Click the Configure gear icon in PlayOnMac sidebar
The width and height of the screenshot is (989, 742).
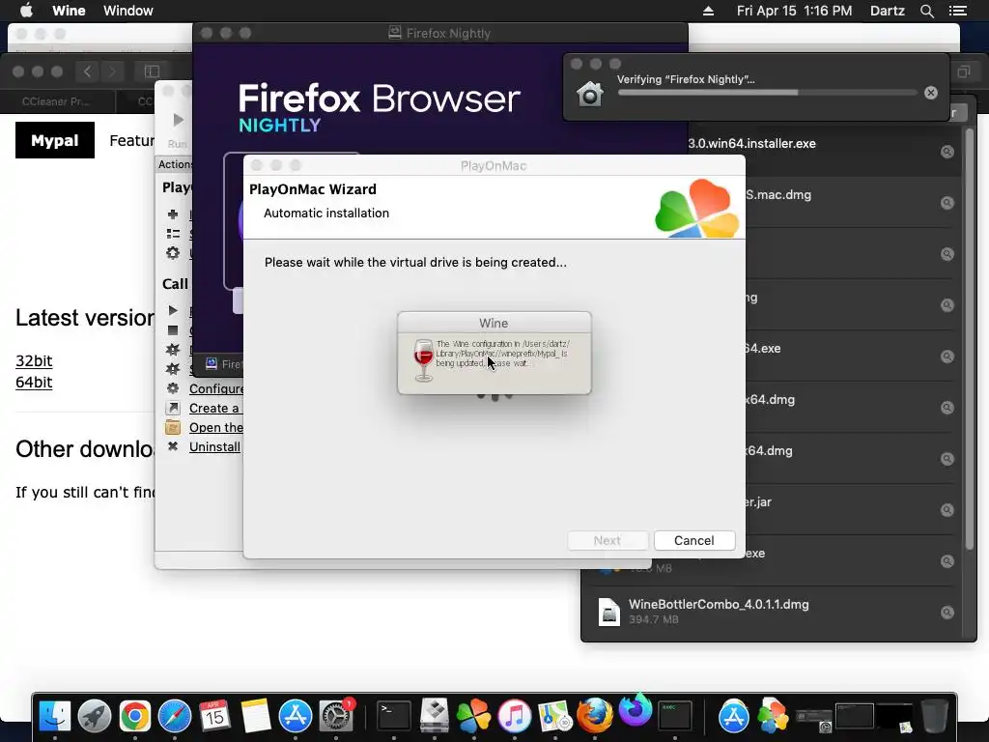pos(173,388)
